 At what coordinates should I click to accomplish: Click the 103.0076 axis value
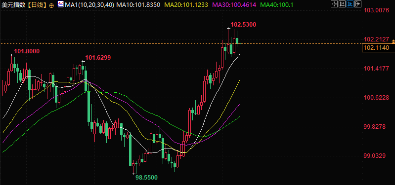[377, 10]
